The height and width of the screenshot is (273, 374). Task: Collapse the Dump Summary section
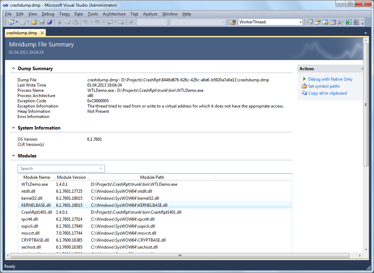(13, 69)
